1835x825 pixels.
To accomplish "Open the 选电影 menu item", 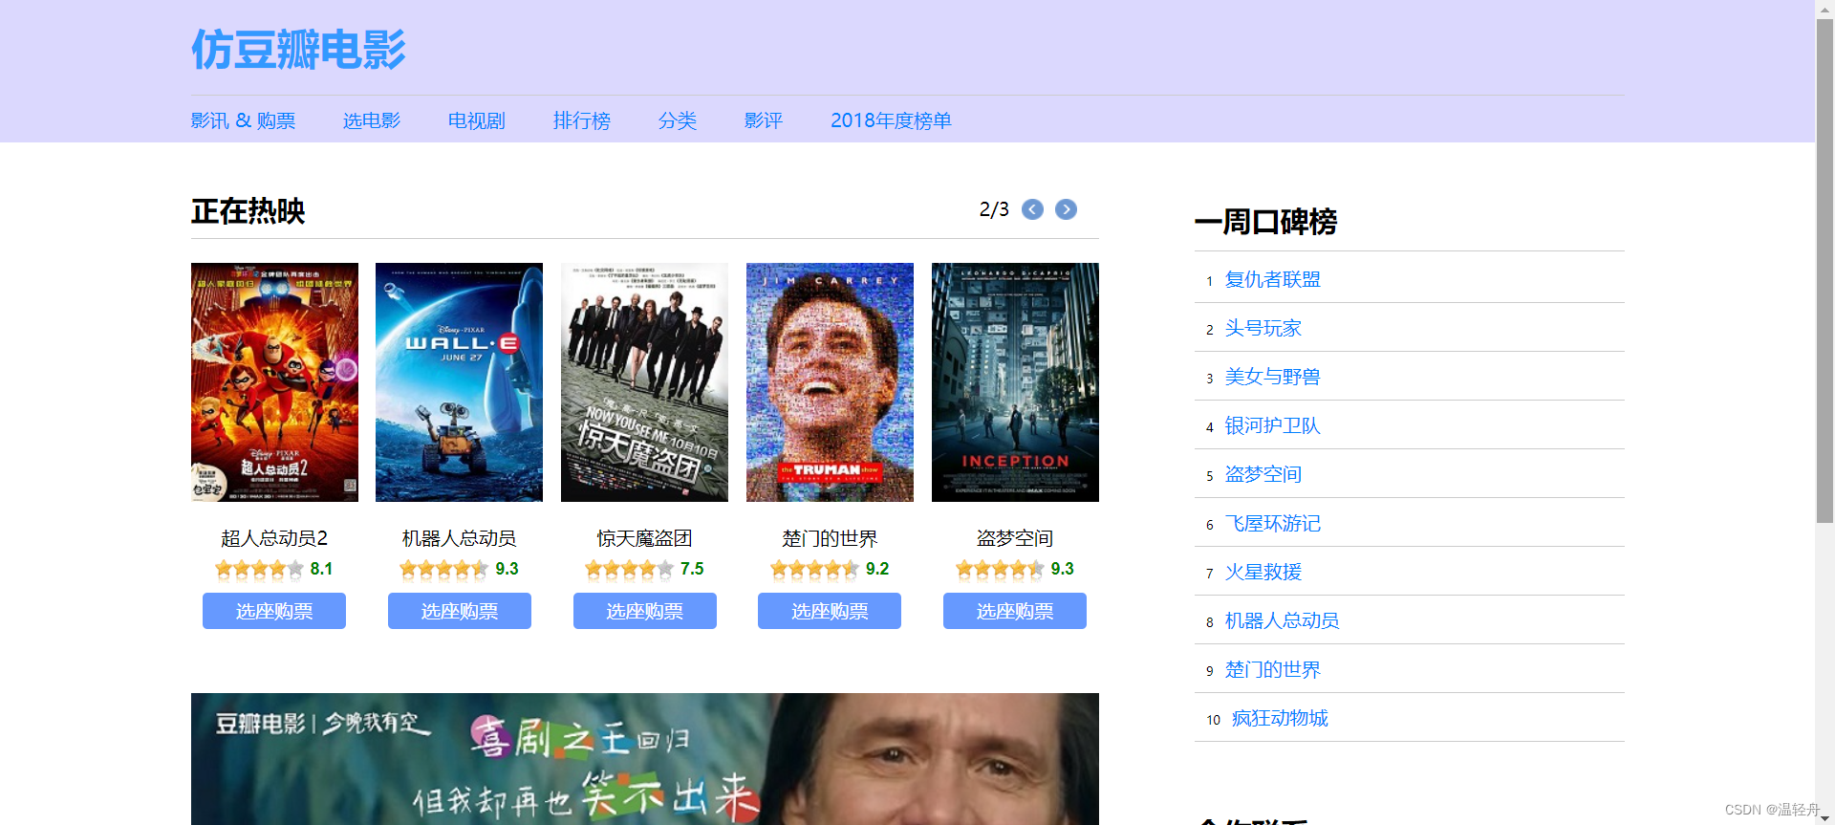I will (x=372, y=120).
